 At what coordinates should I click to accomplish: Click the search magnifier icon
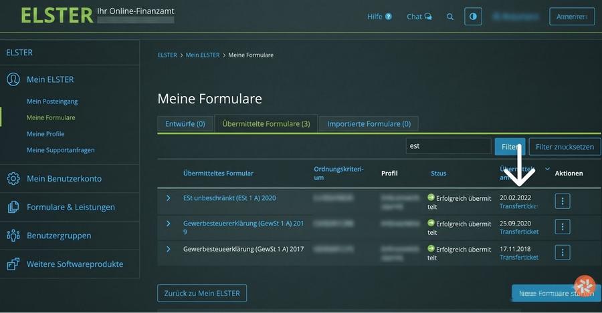450,17
